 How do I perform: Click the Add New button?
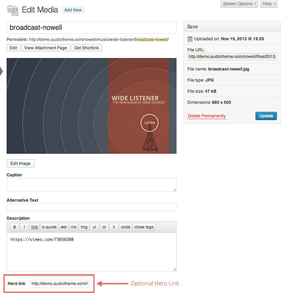[x=73, y=10]
